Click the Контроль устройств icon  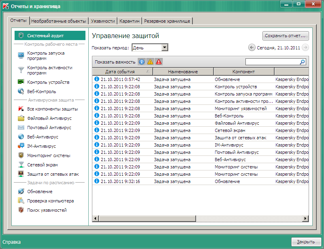click(21, 82)
